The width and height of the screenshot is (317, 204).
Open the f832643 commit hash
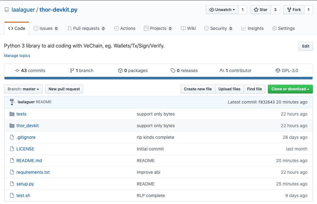point(266,102)
